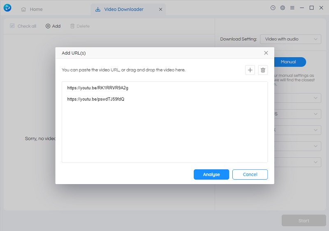Expand the first manual settings dropdown
The height and width of the screenshot is (231, 329).
297,98
